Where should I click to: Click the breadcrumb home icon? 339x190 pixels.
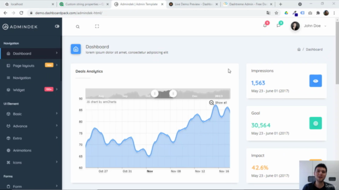pyautogui.click(x=299, y=49)
